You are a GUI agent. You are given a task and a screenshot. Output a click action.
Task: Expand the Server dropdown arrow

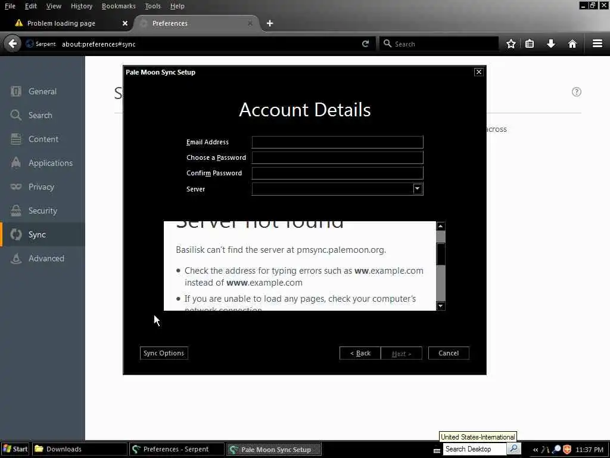(x=418, y=189)
